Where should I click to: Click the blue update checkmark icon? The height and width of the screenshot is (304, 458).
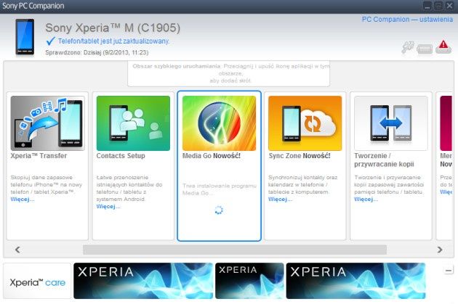[51, 41]
